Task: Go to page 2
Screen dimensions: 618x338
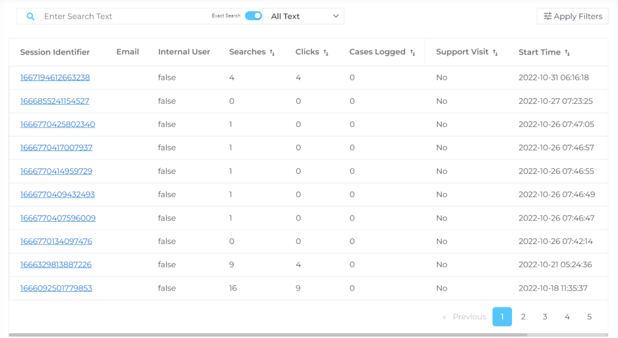Action: [x=523, y=316]
